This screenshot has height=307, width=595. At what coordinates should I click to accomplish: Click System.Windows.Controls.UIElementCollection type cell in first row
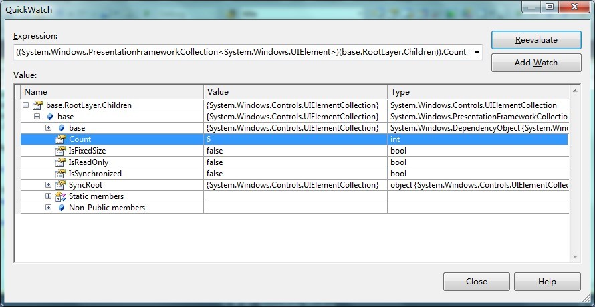[x=478, y=105]
